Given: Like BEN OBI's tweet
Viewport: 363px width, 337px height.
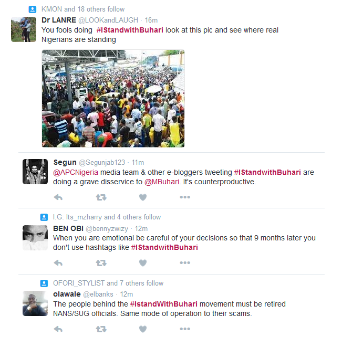Looking at the screenshot, I should click(143, 263).
